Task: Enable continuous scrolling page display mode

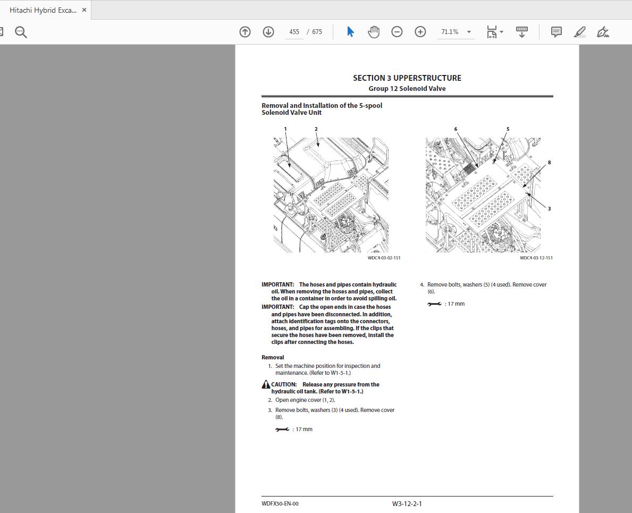Action: tap(521, 31)
